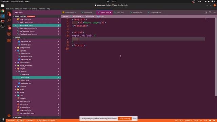Open Activities overview in top bar
Viewport: 217px width, 122px height.
coord(5,1)
